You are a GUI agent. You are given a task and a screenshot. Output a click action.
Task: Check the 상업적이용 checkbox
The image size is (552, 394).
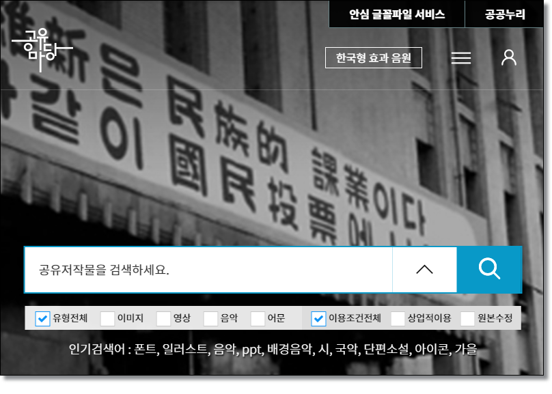[398, 319]
